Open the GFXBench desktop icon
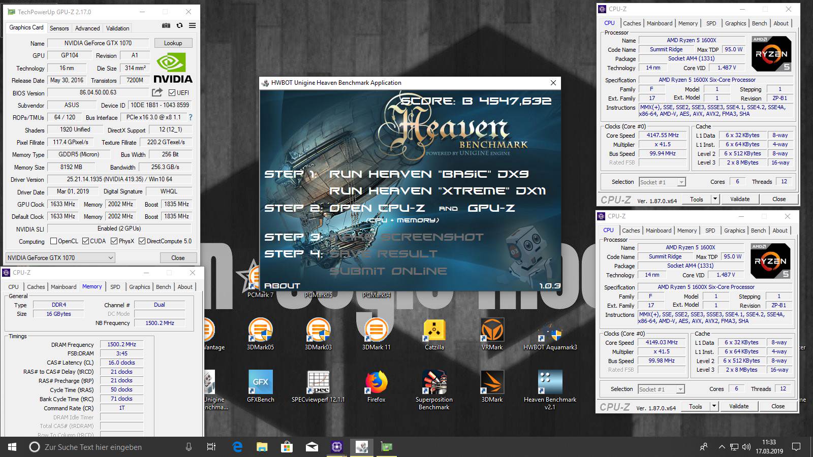Viewport: 813px width, 457px height. pyautogui.click(x=260, y=386)
